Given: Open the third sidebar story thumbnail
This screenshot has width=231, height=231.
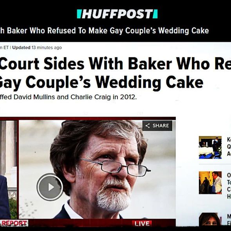Looking at the screenshot, I should click(210, 219).
